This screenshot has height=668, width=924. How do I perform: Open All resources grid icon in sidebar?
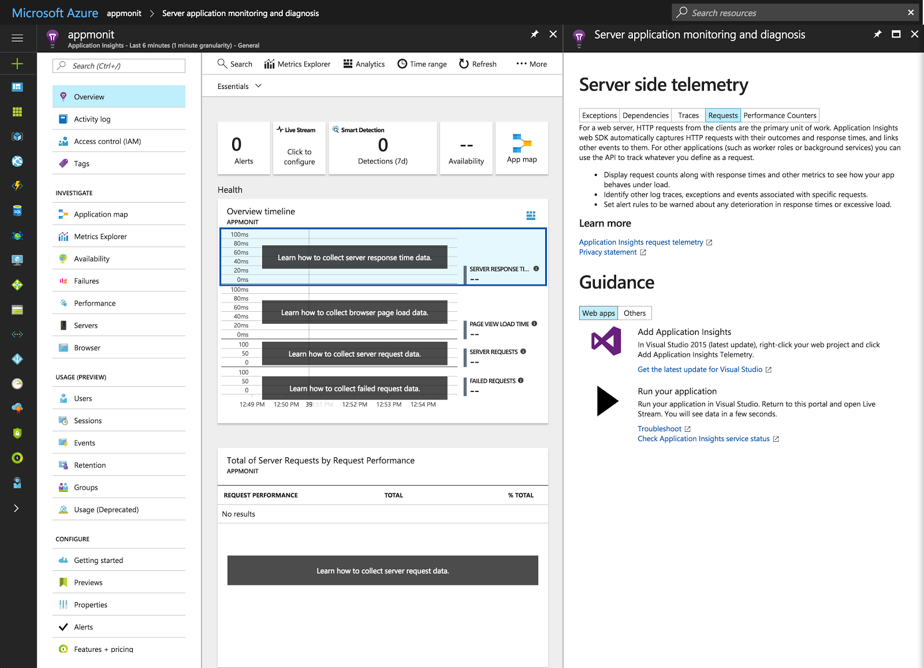pyautogui.click(x=17, y=111)
